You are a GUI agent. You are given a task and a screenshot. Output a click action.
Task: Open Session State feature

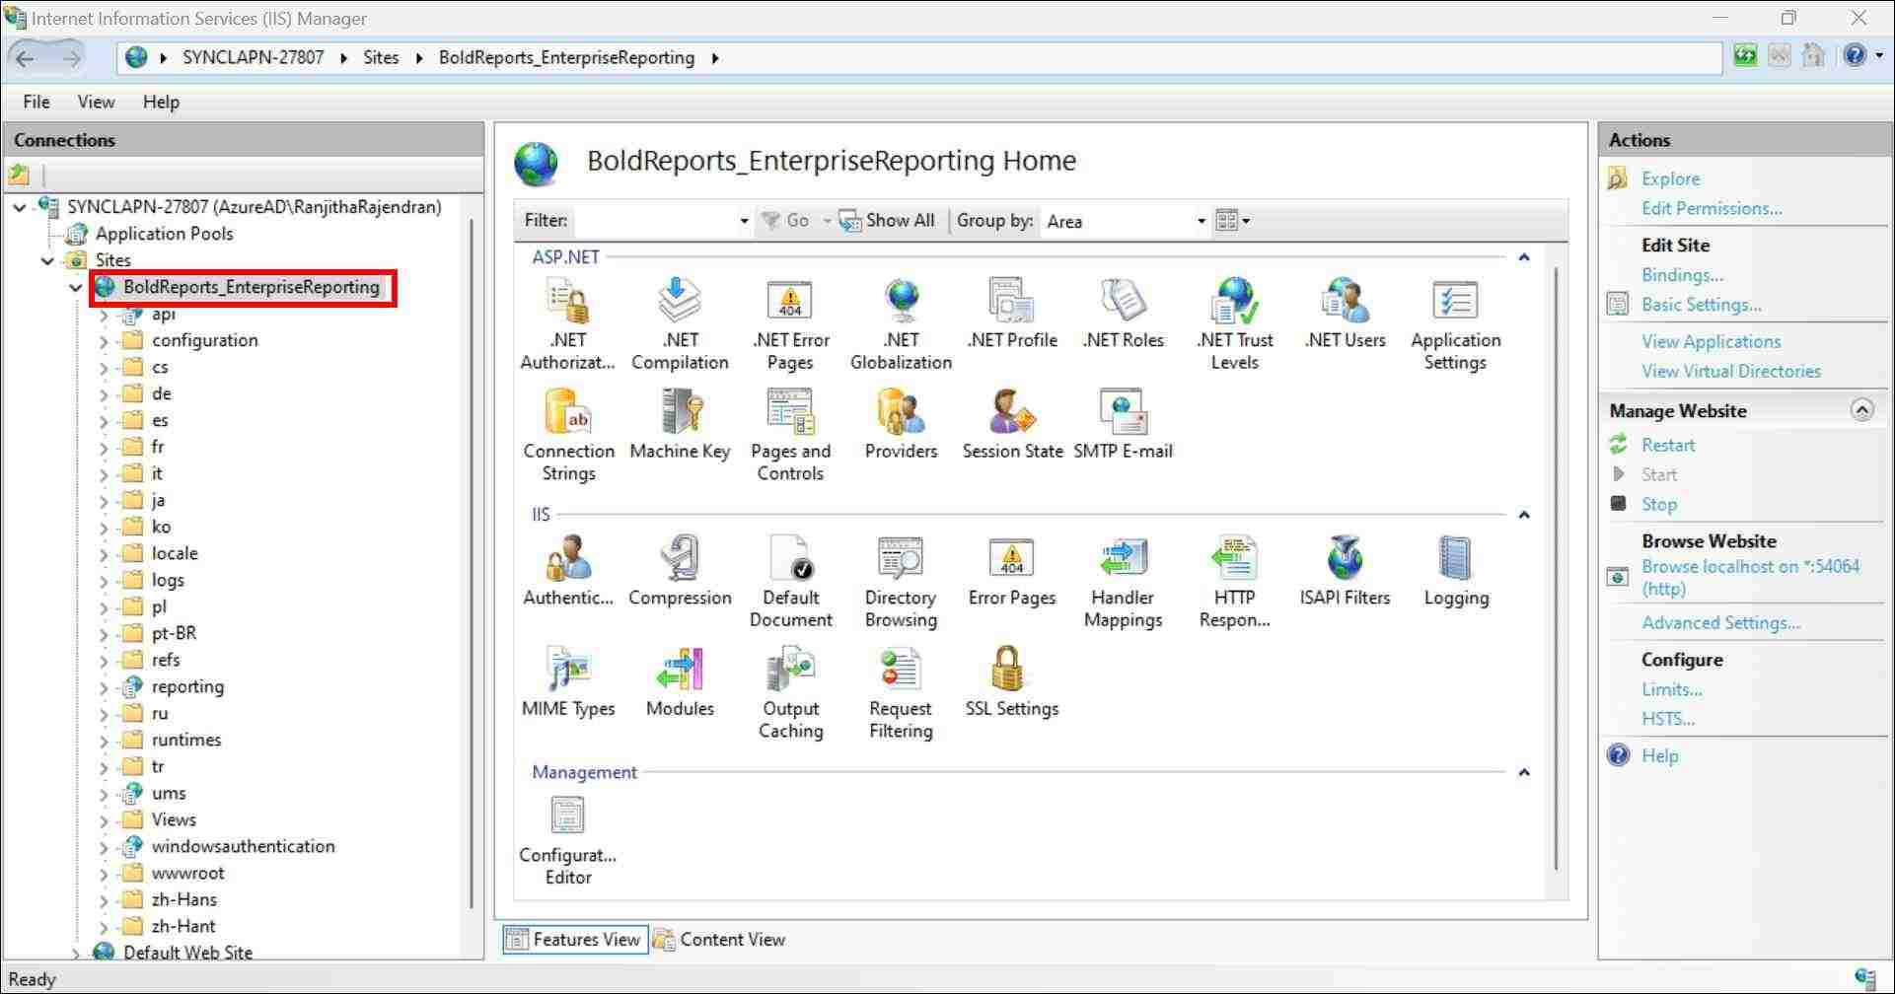click(1012, 425)
